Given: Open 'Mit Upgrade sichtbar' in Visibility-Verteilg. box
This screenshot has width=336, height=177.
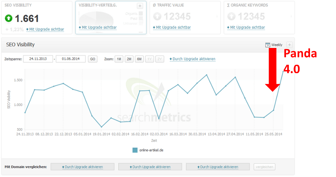Looking at the screenshot, I should (x=98, y=28).
